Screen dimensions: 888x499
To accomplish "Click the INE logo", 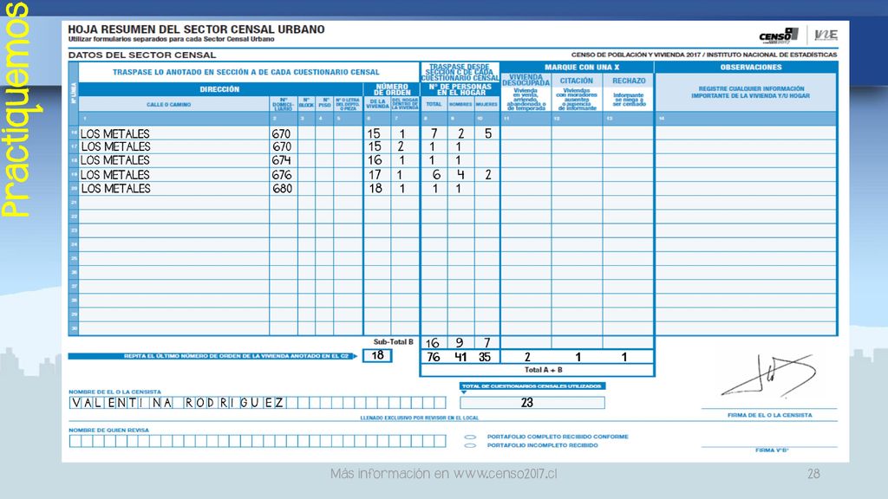I will click(x=826, y=35).
